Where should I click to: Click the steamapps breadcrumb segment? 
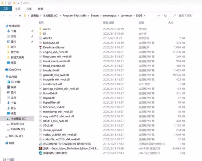click(x=110, y=16)
